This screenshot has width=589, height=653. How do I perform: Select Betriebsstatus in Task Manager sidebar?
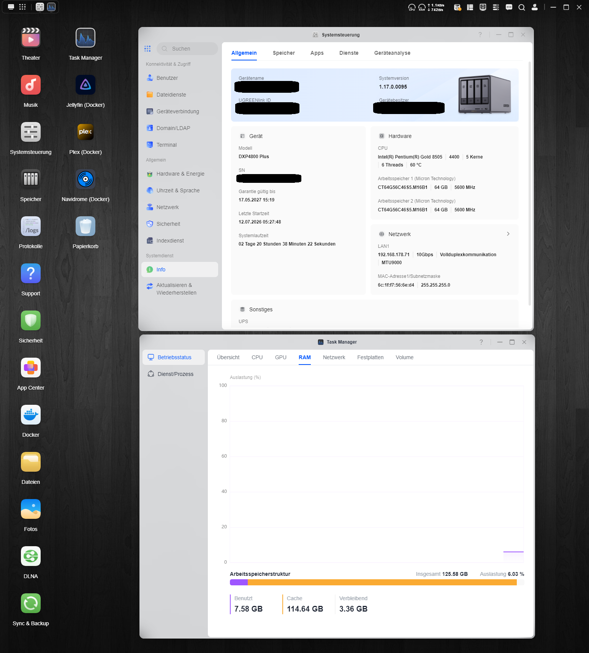point(174,357)
